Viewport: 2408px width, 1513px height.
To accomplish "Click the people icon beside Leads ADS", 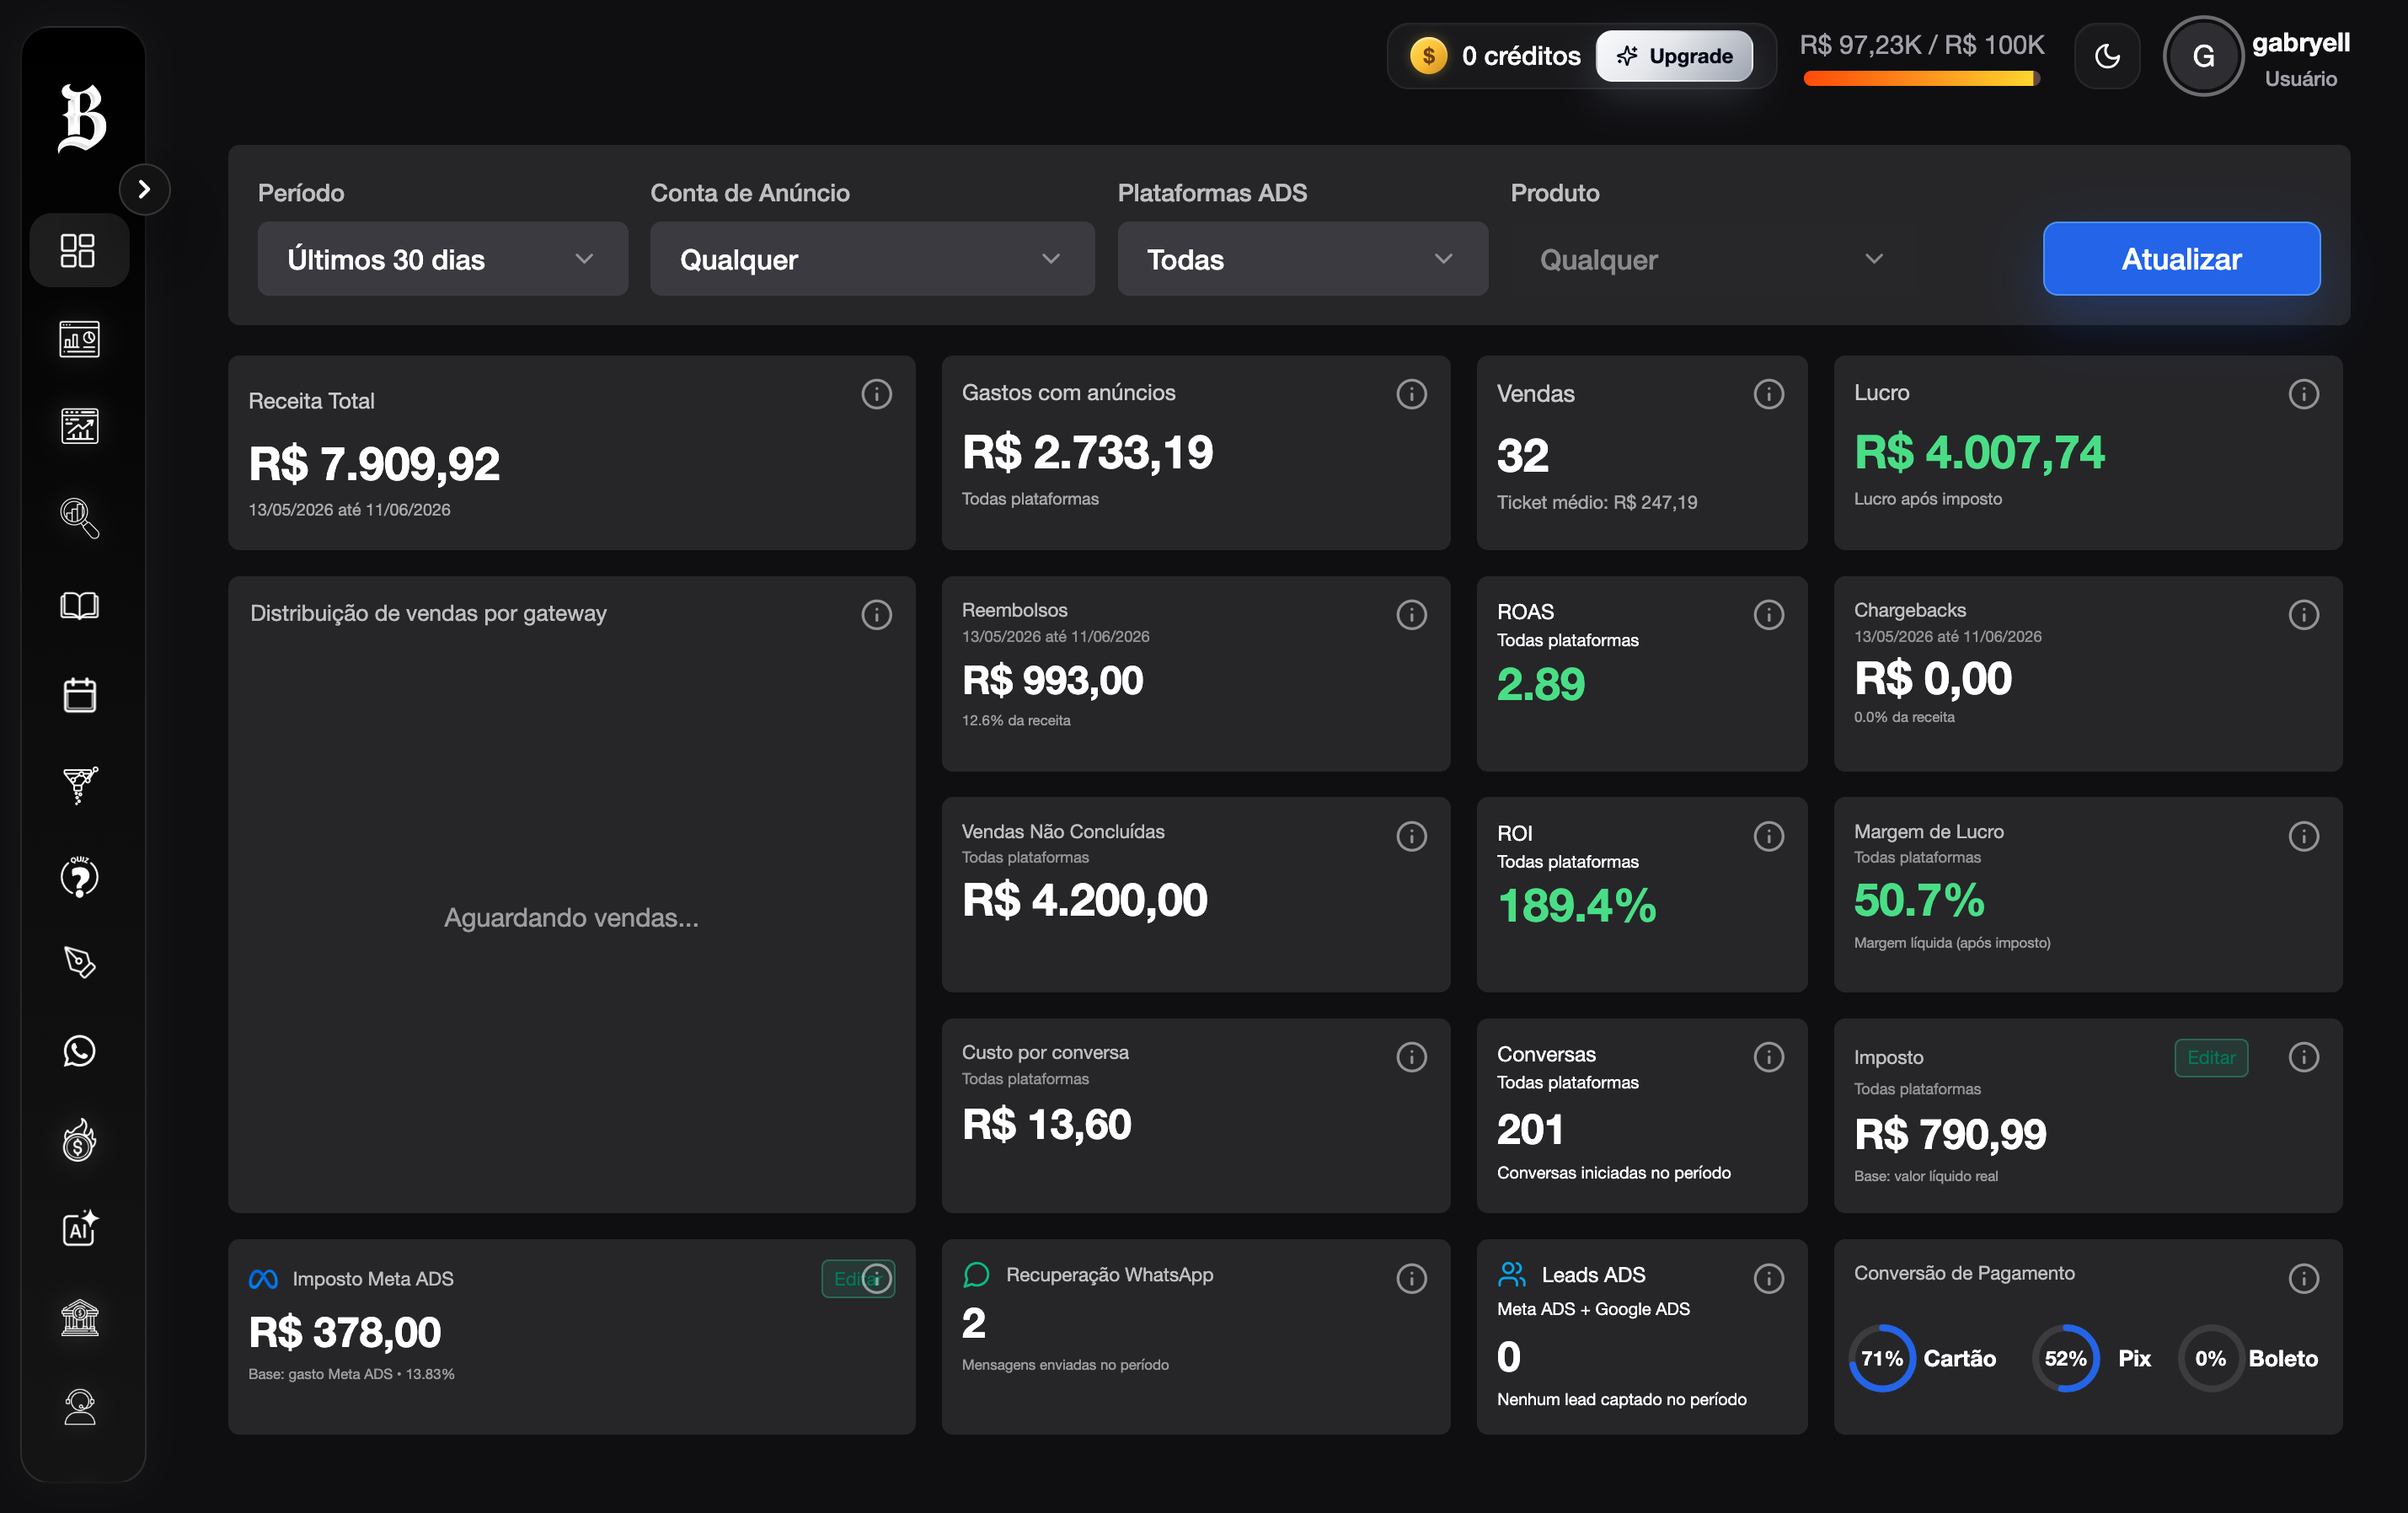I will point(1511,1274).
